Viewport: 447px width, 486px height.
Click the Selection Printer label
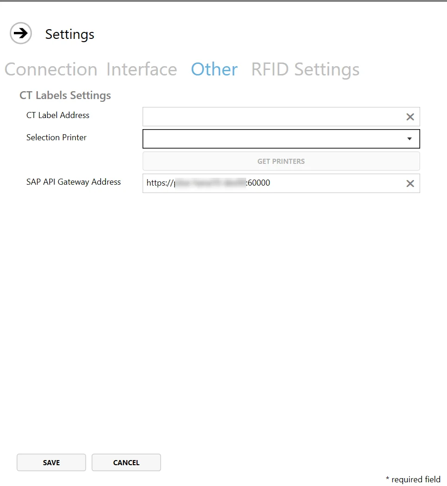[x=56, y=137]
